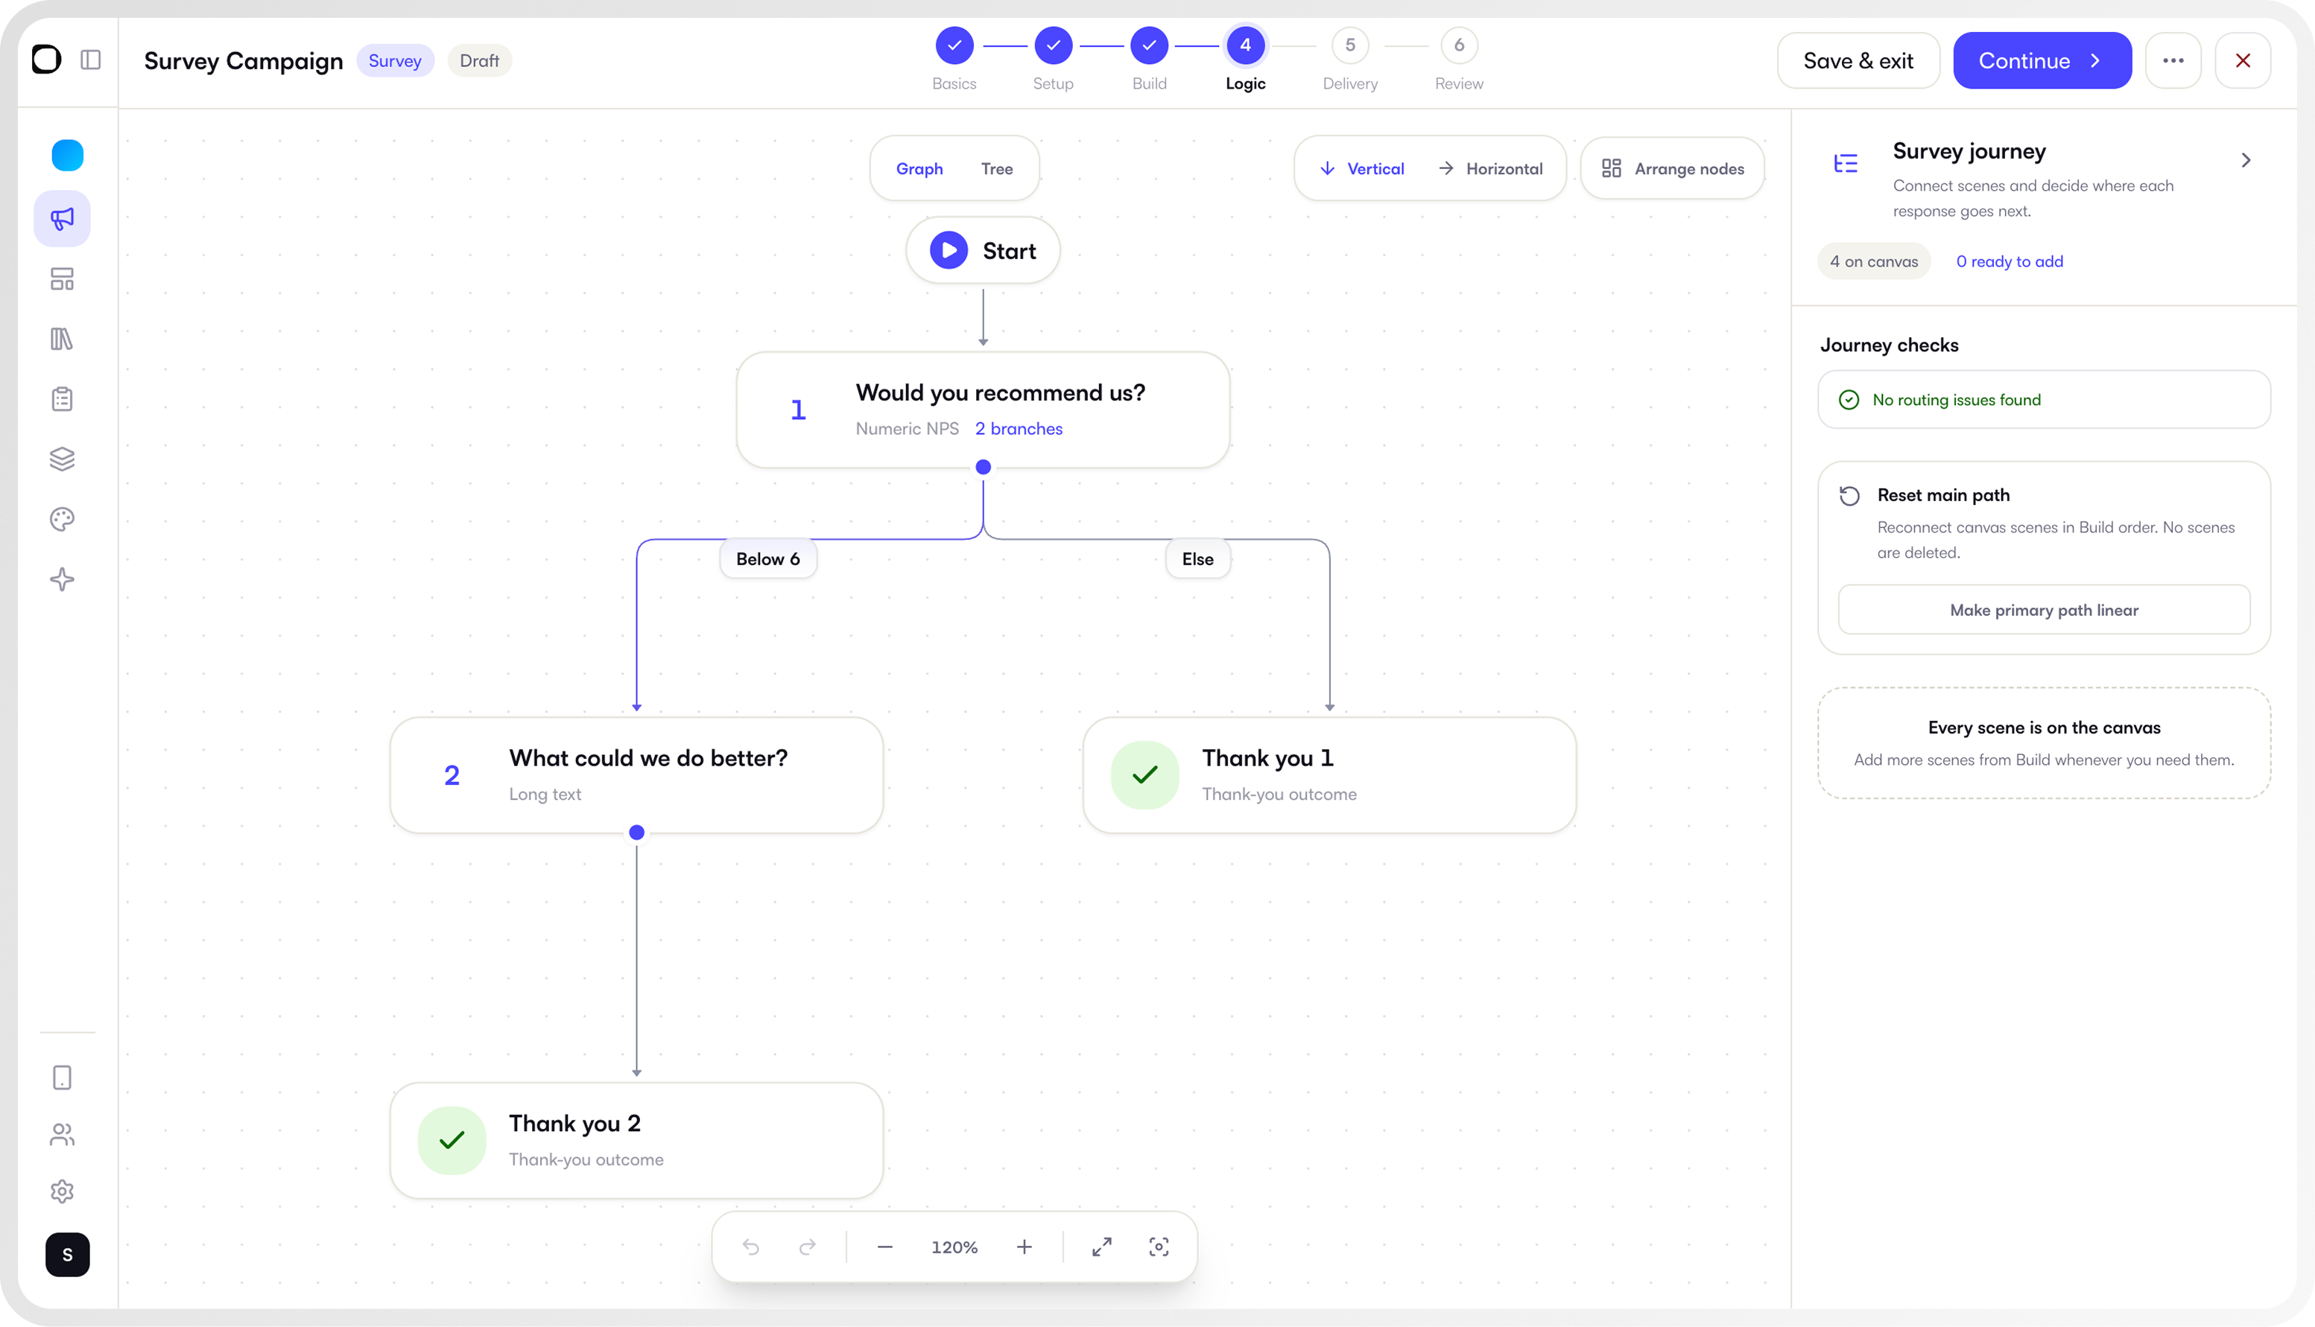Open the library books icon in sidebar
2315x1327 pixels.
[x=62, y=339]
